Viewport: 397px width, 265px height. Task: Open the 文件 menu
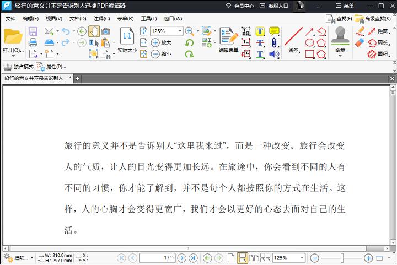point(10,19)
